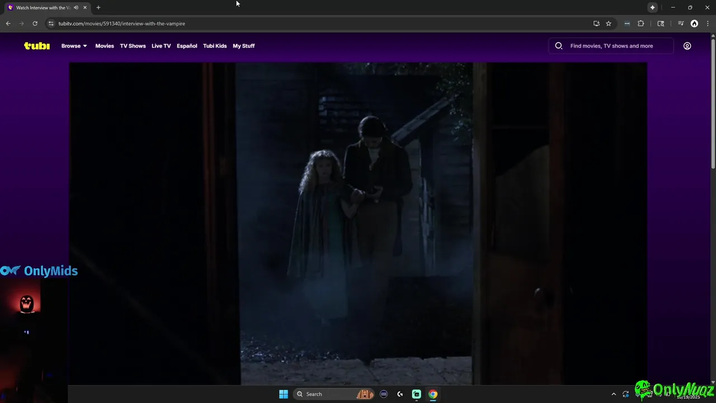Click the taskbar Search box
Viewport: 716px width, 403px height.
(334, 394)
